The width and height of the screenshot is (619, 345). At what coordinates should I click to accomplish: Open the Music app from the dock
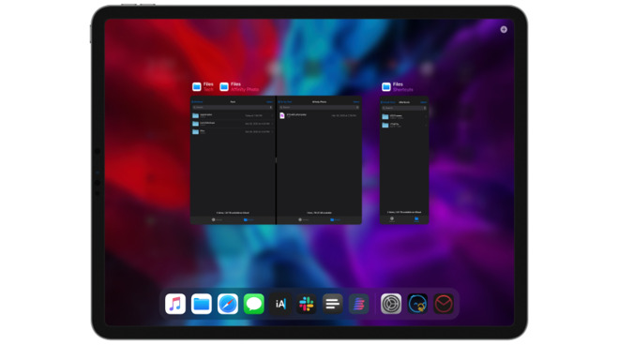tap(175, 304)
